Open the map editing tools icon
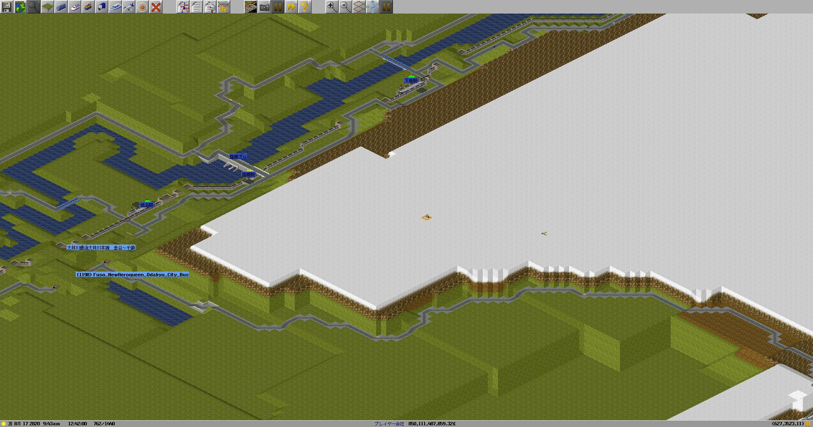The width and height of the screenshot is (813, 427). pyautogui.click(x=251, y=7)
